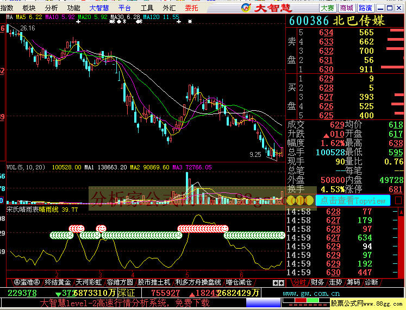Switch to the 利多方舟操盘线 indicator tab

[x=198, y=282]
